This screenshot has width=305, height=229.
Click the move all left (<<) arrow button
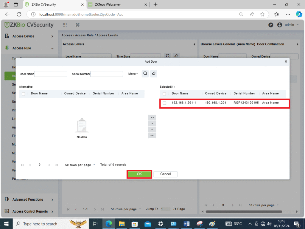pyautogui.click(x=152, y=136)
